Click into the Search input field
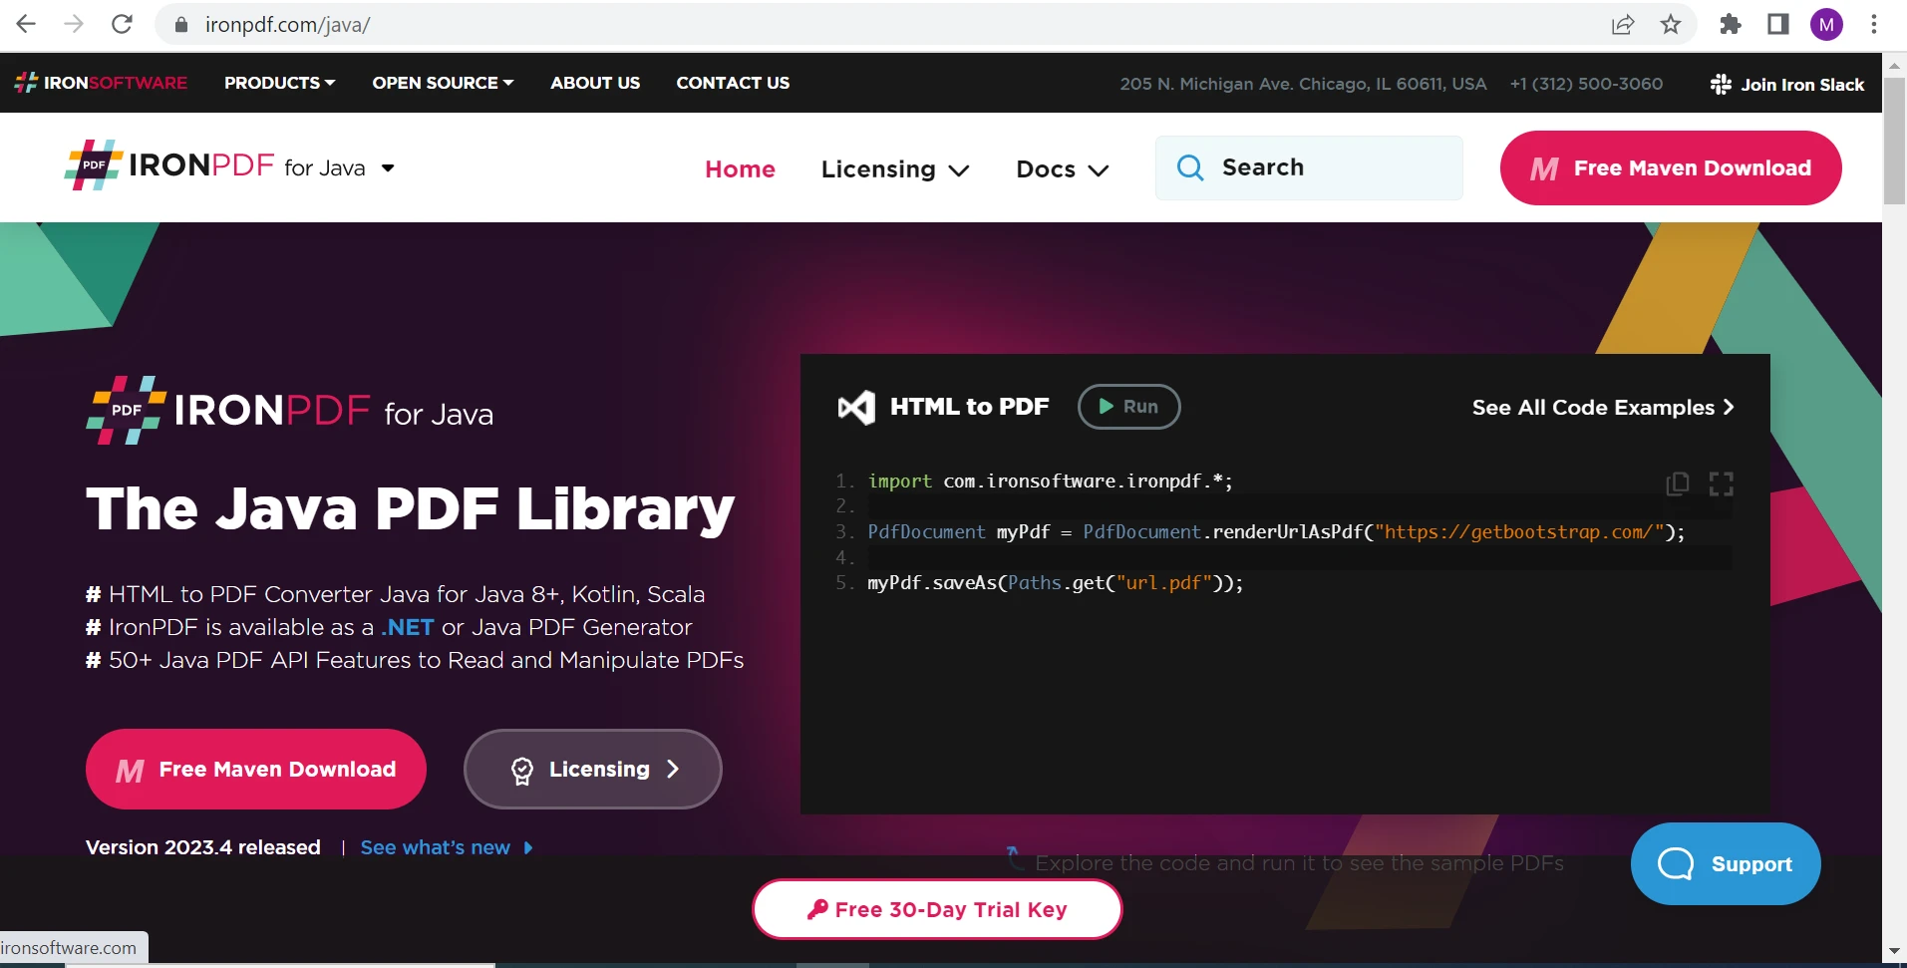This screenshot has height=968, width=1907. pyautogui.click(x=1309, y=167)
